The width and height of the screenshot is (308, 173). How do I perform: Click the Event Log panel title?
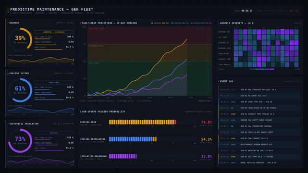pyautogui.click(x=226, y=81)
